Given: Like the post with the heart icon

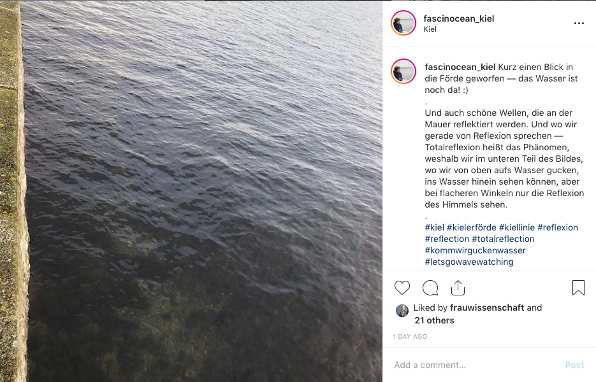Looking at the screenshot, I should tap(402, 288).
